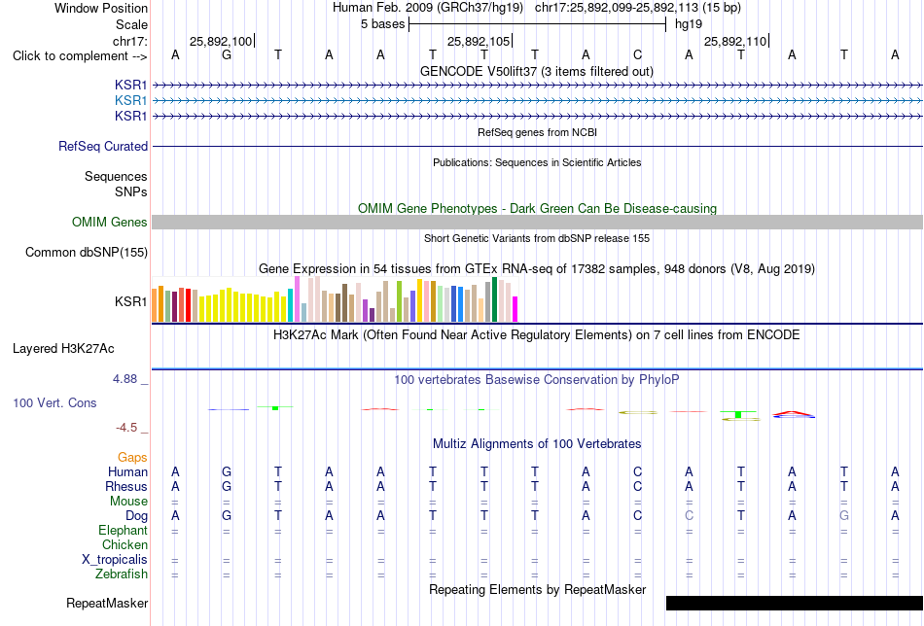Select the X_tropicalis alignment row label
This screenshot has height=626, width=924.
coord(115,560)
